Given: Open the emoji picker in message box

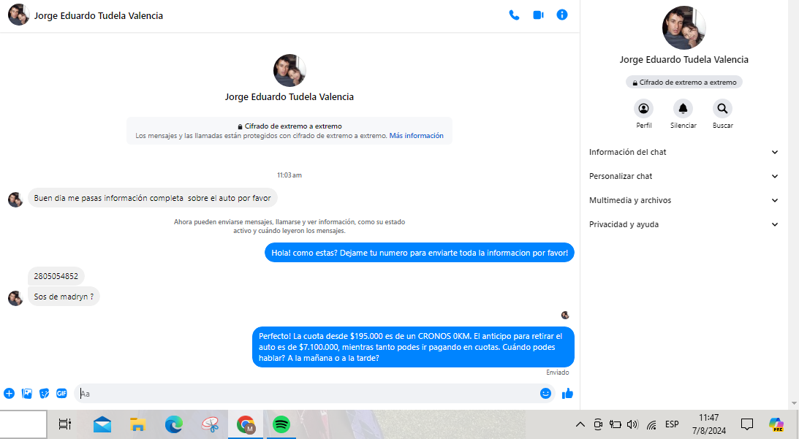Looking at the screenshot, I should point(545,393).
